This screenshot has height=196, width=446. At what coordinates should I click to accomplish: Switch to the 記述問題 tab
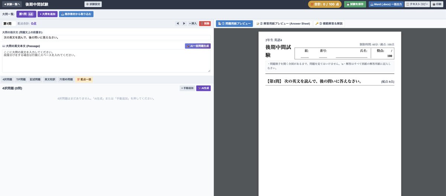tap(35, 80)
